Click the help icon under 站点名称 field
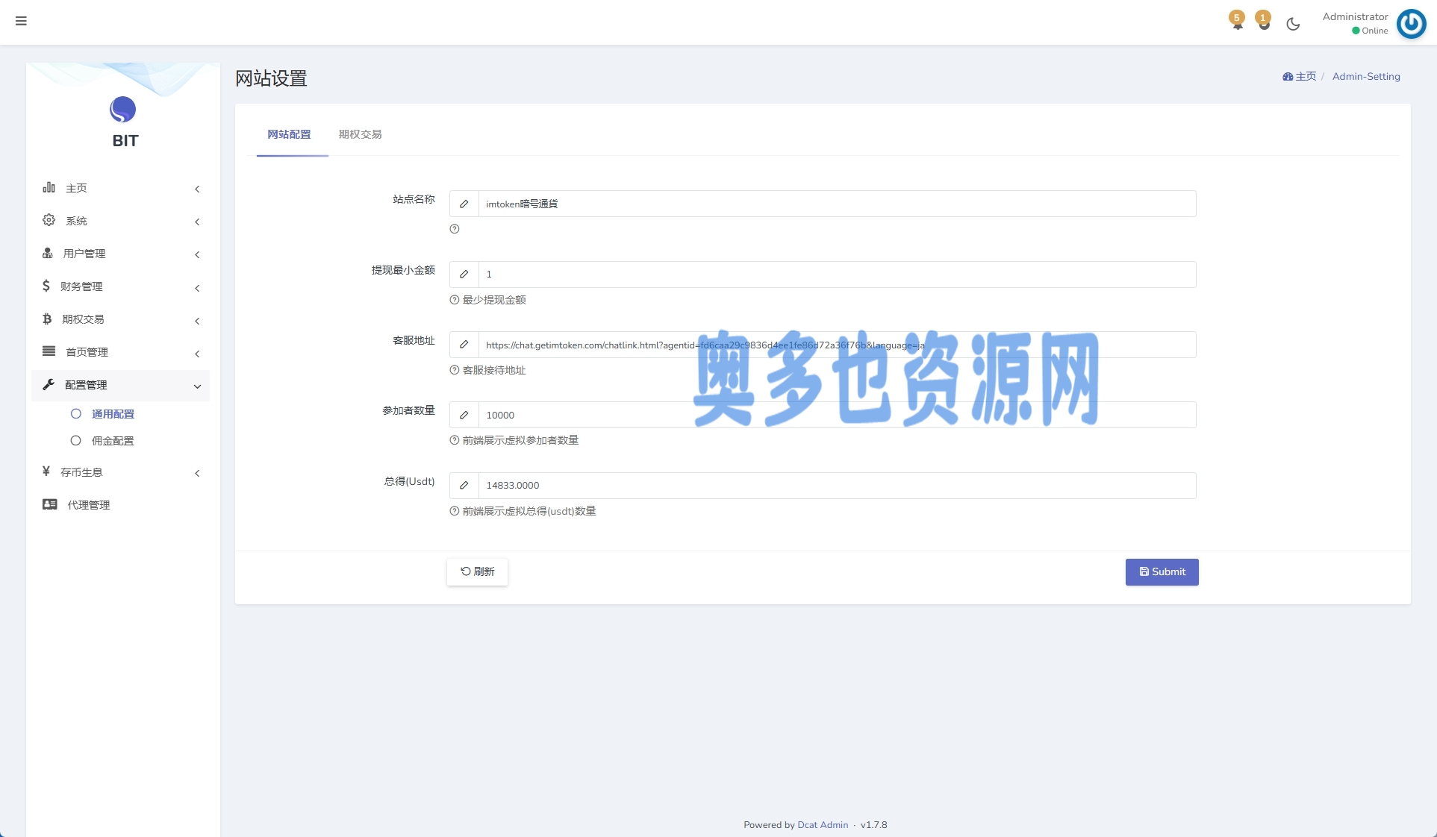The image size is (1437, 837). (x=455, y=229)
